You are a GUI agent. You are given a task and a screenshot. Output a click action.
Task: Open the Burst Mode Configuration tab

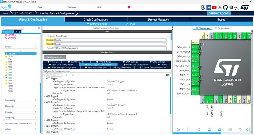click(x=135, y=65)
